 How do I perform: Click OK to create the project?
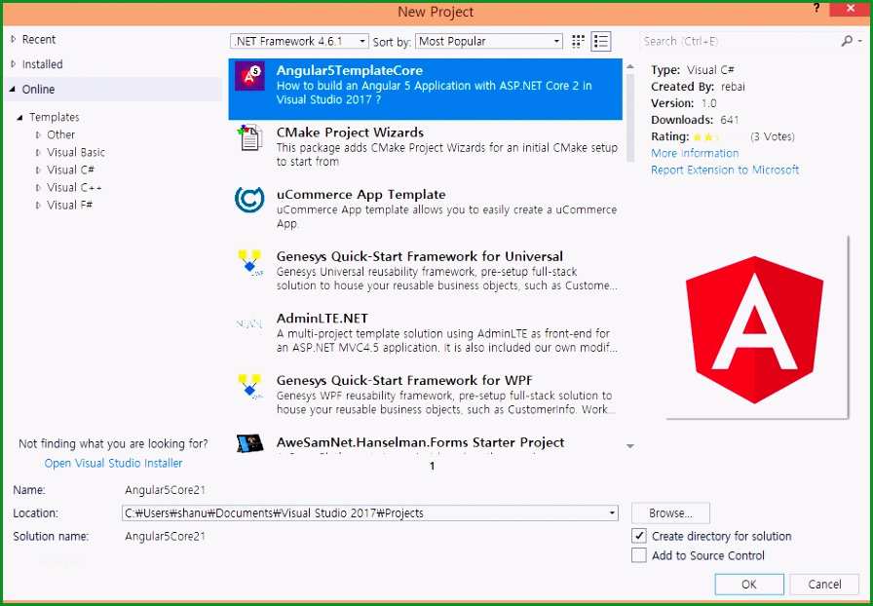[749, 585]
